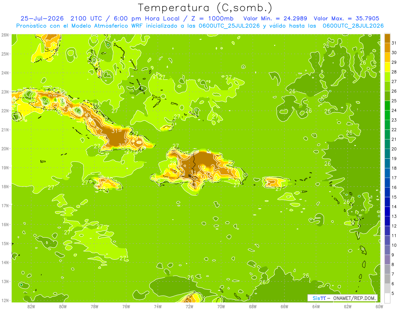Click the 78W longitude axis label

pos(94,306)
